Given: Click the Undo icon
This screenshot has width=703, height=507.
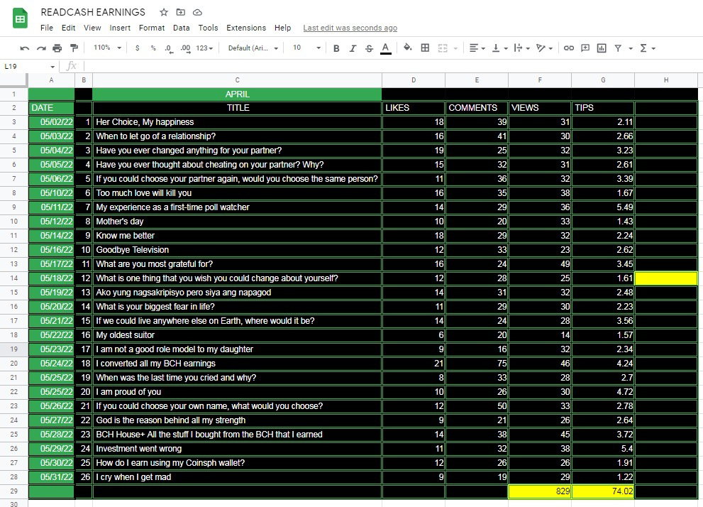Looking at the screenshot, I should (25, 48).
